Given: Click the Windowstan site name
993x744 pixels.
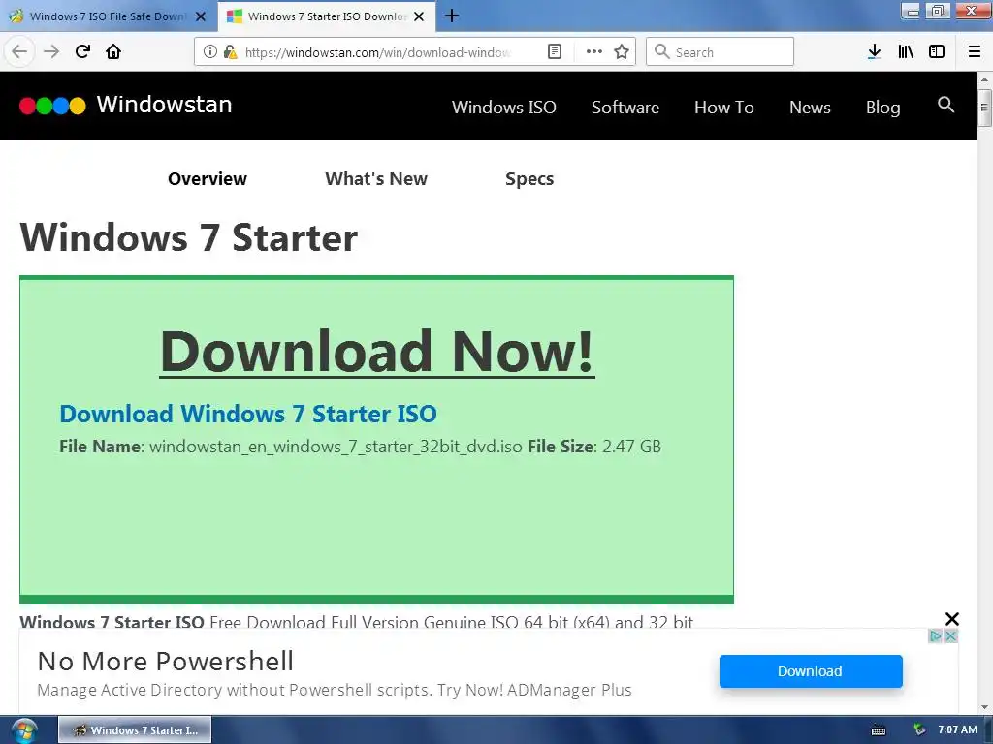Looking at the screenshot, I should pos(164,105).
